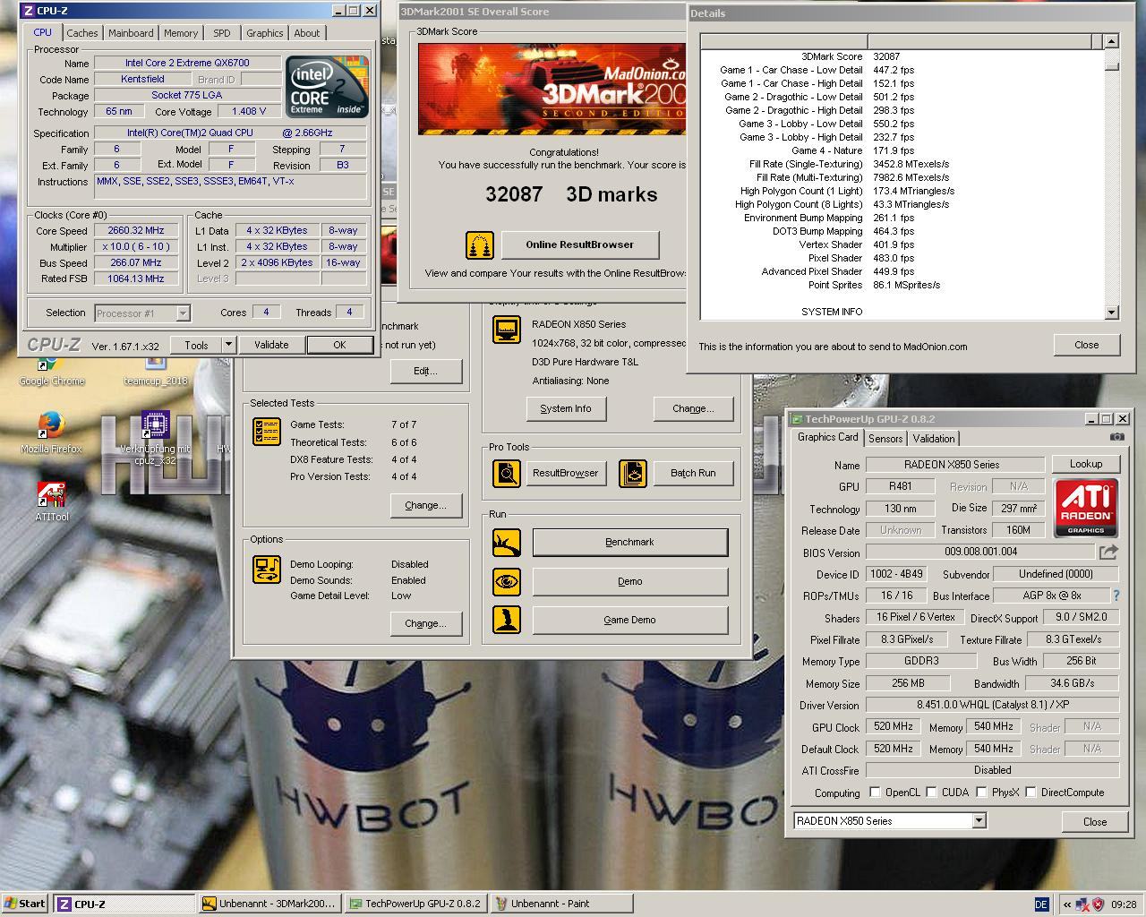Switch to Unbenannt - 3DMark2001 taskbar item
The image size is (1146, 917).
(x=269, y=904)
